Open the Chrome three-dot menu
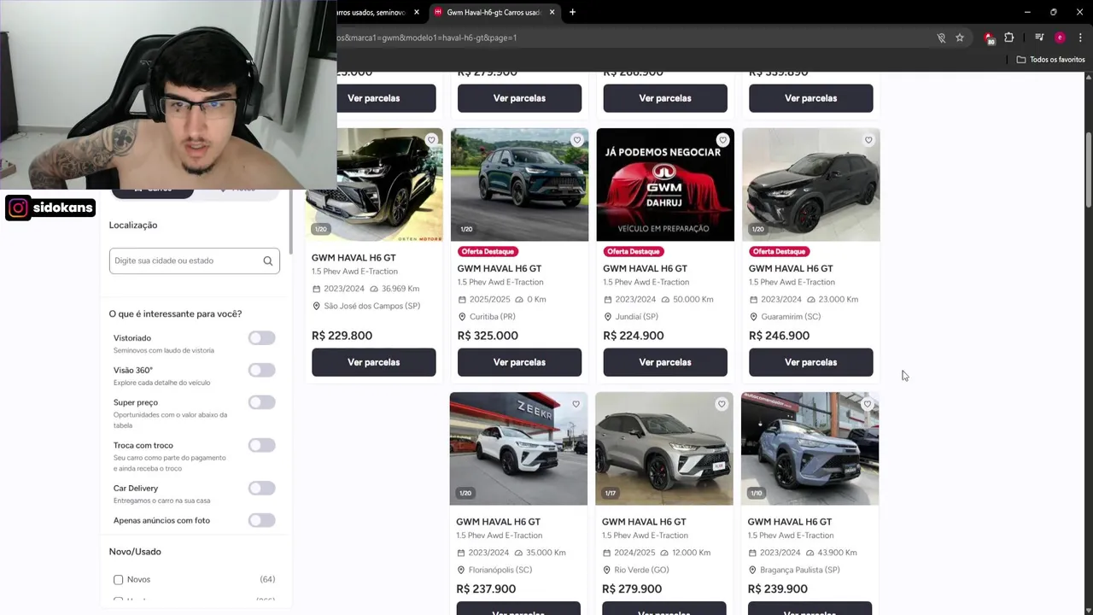Screen dimensions: 1093x615 1080,38
